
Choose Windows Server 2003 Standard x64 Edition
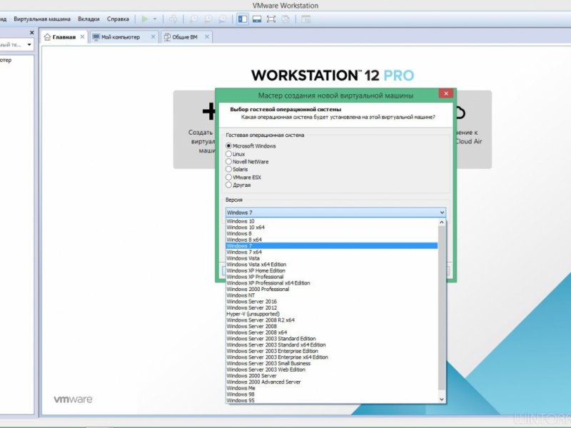[332, 345]
